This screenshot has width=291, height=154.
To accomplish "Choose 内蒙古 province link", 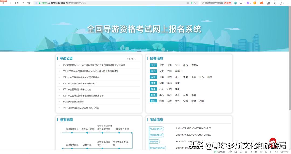I will 195,65.
